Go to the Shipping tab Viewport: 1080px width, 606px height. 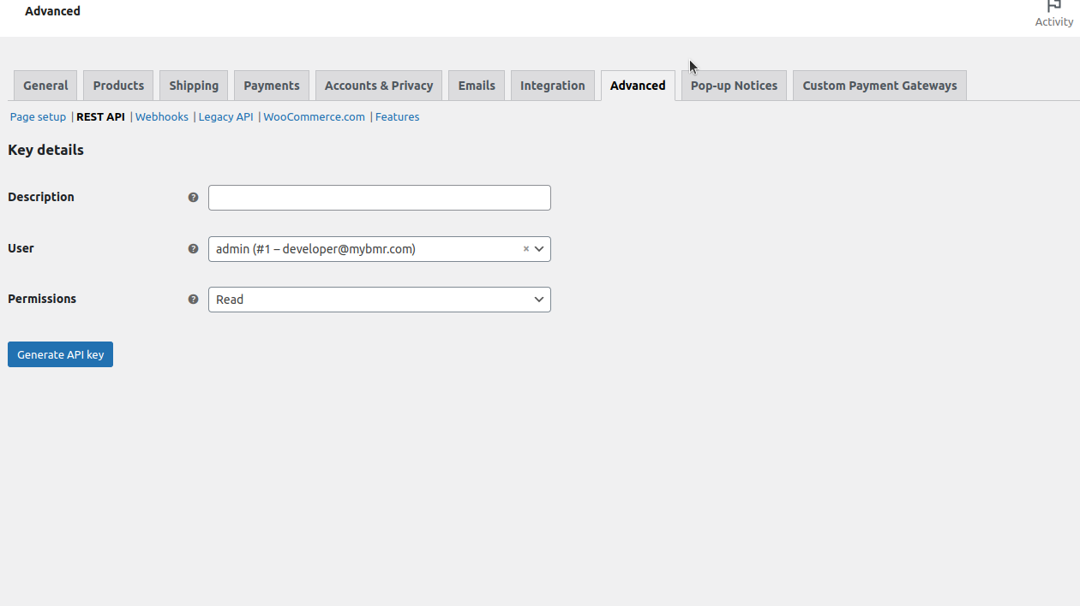[x=194, y=86]
